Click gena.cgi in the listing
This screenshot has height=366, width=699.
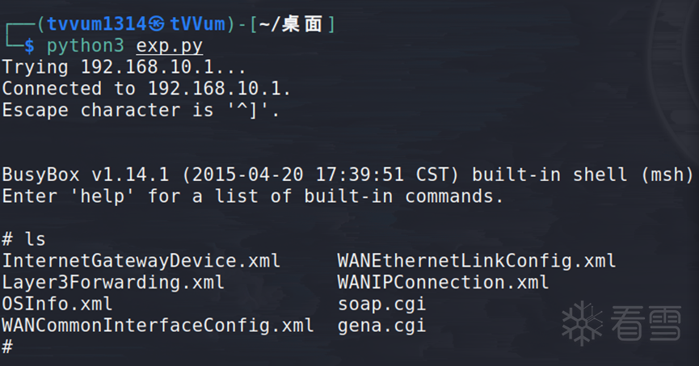pos(382,326)
